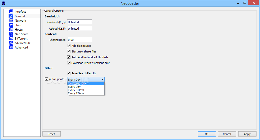
Task: Click the Hoster server icon
Action: click(x=11, y=29)
